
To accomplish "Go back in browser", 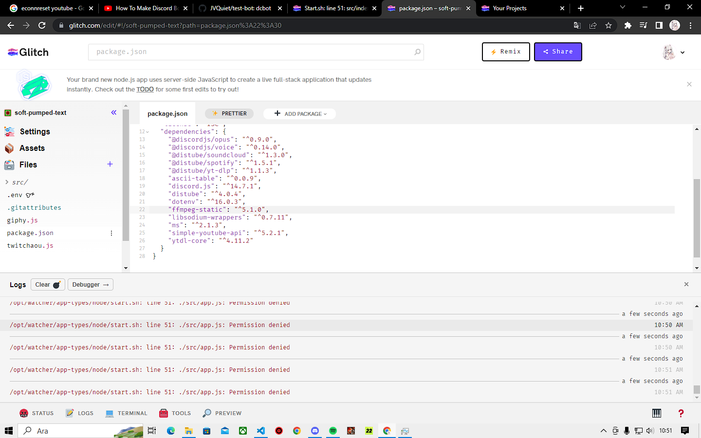I will tap(11, 25).
